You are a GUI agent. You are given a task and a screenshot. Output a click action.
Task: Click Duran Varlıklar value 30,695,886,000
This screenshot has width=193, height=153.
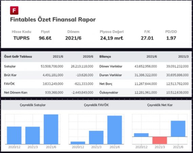177,75
